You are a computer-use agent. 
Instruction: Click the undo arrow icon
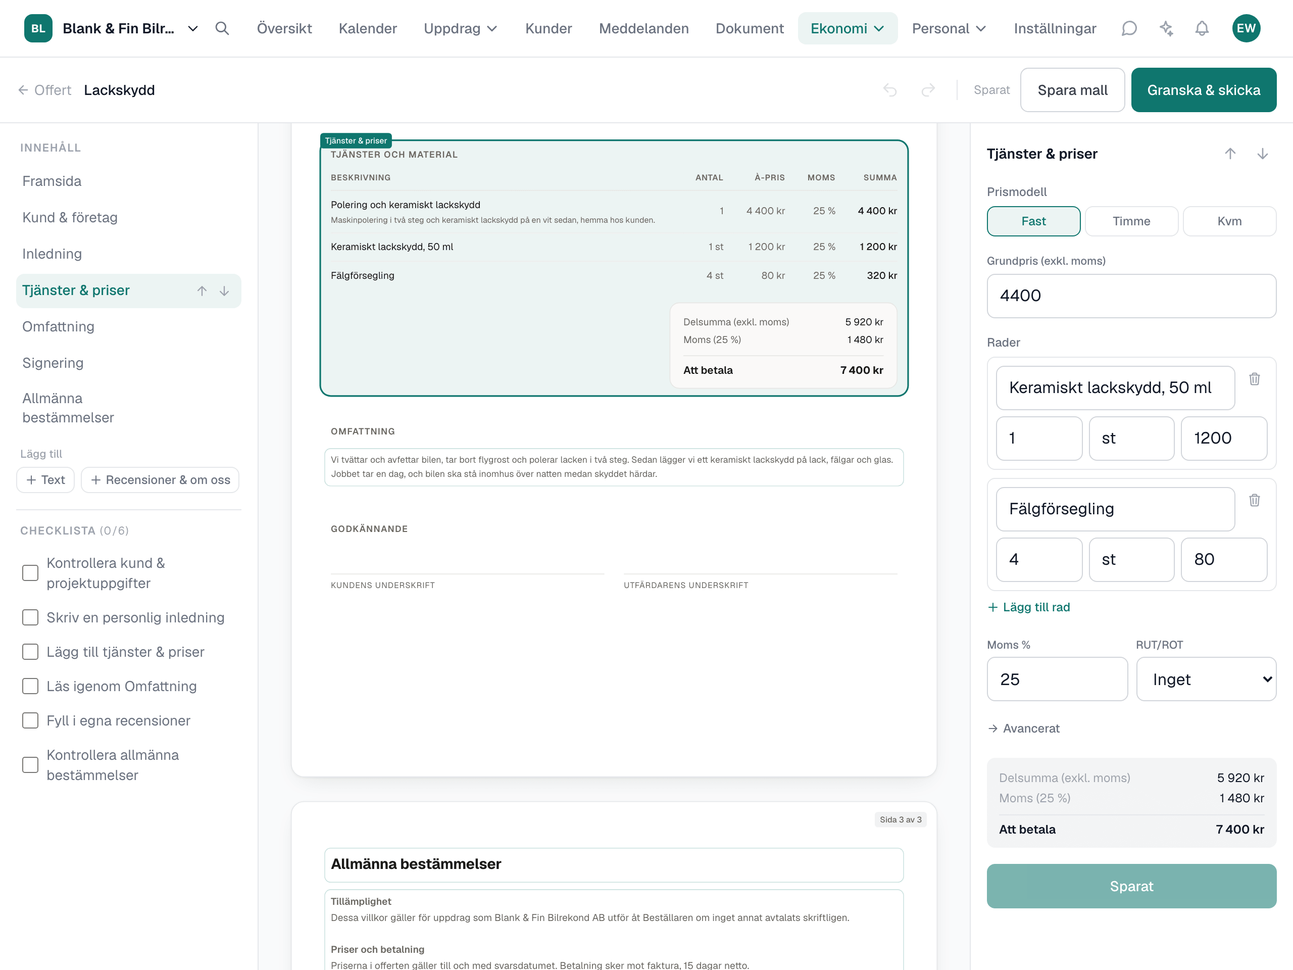[x=889, y=90]
